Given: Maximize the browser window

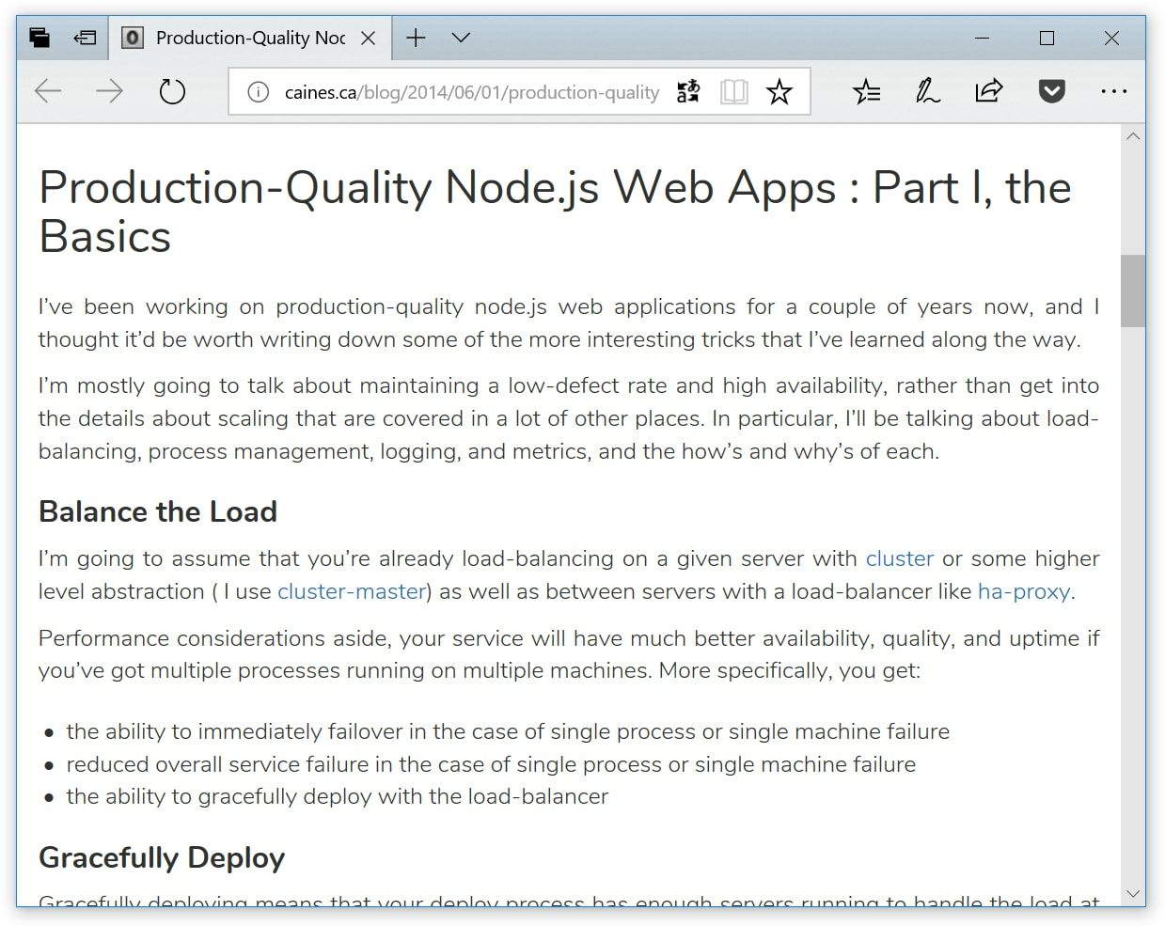Looking at the screenshot, I should pyautogui.click(x=1047, y=38).
